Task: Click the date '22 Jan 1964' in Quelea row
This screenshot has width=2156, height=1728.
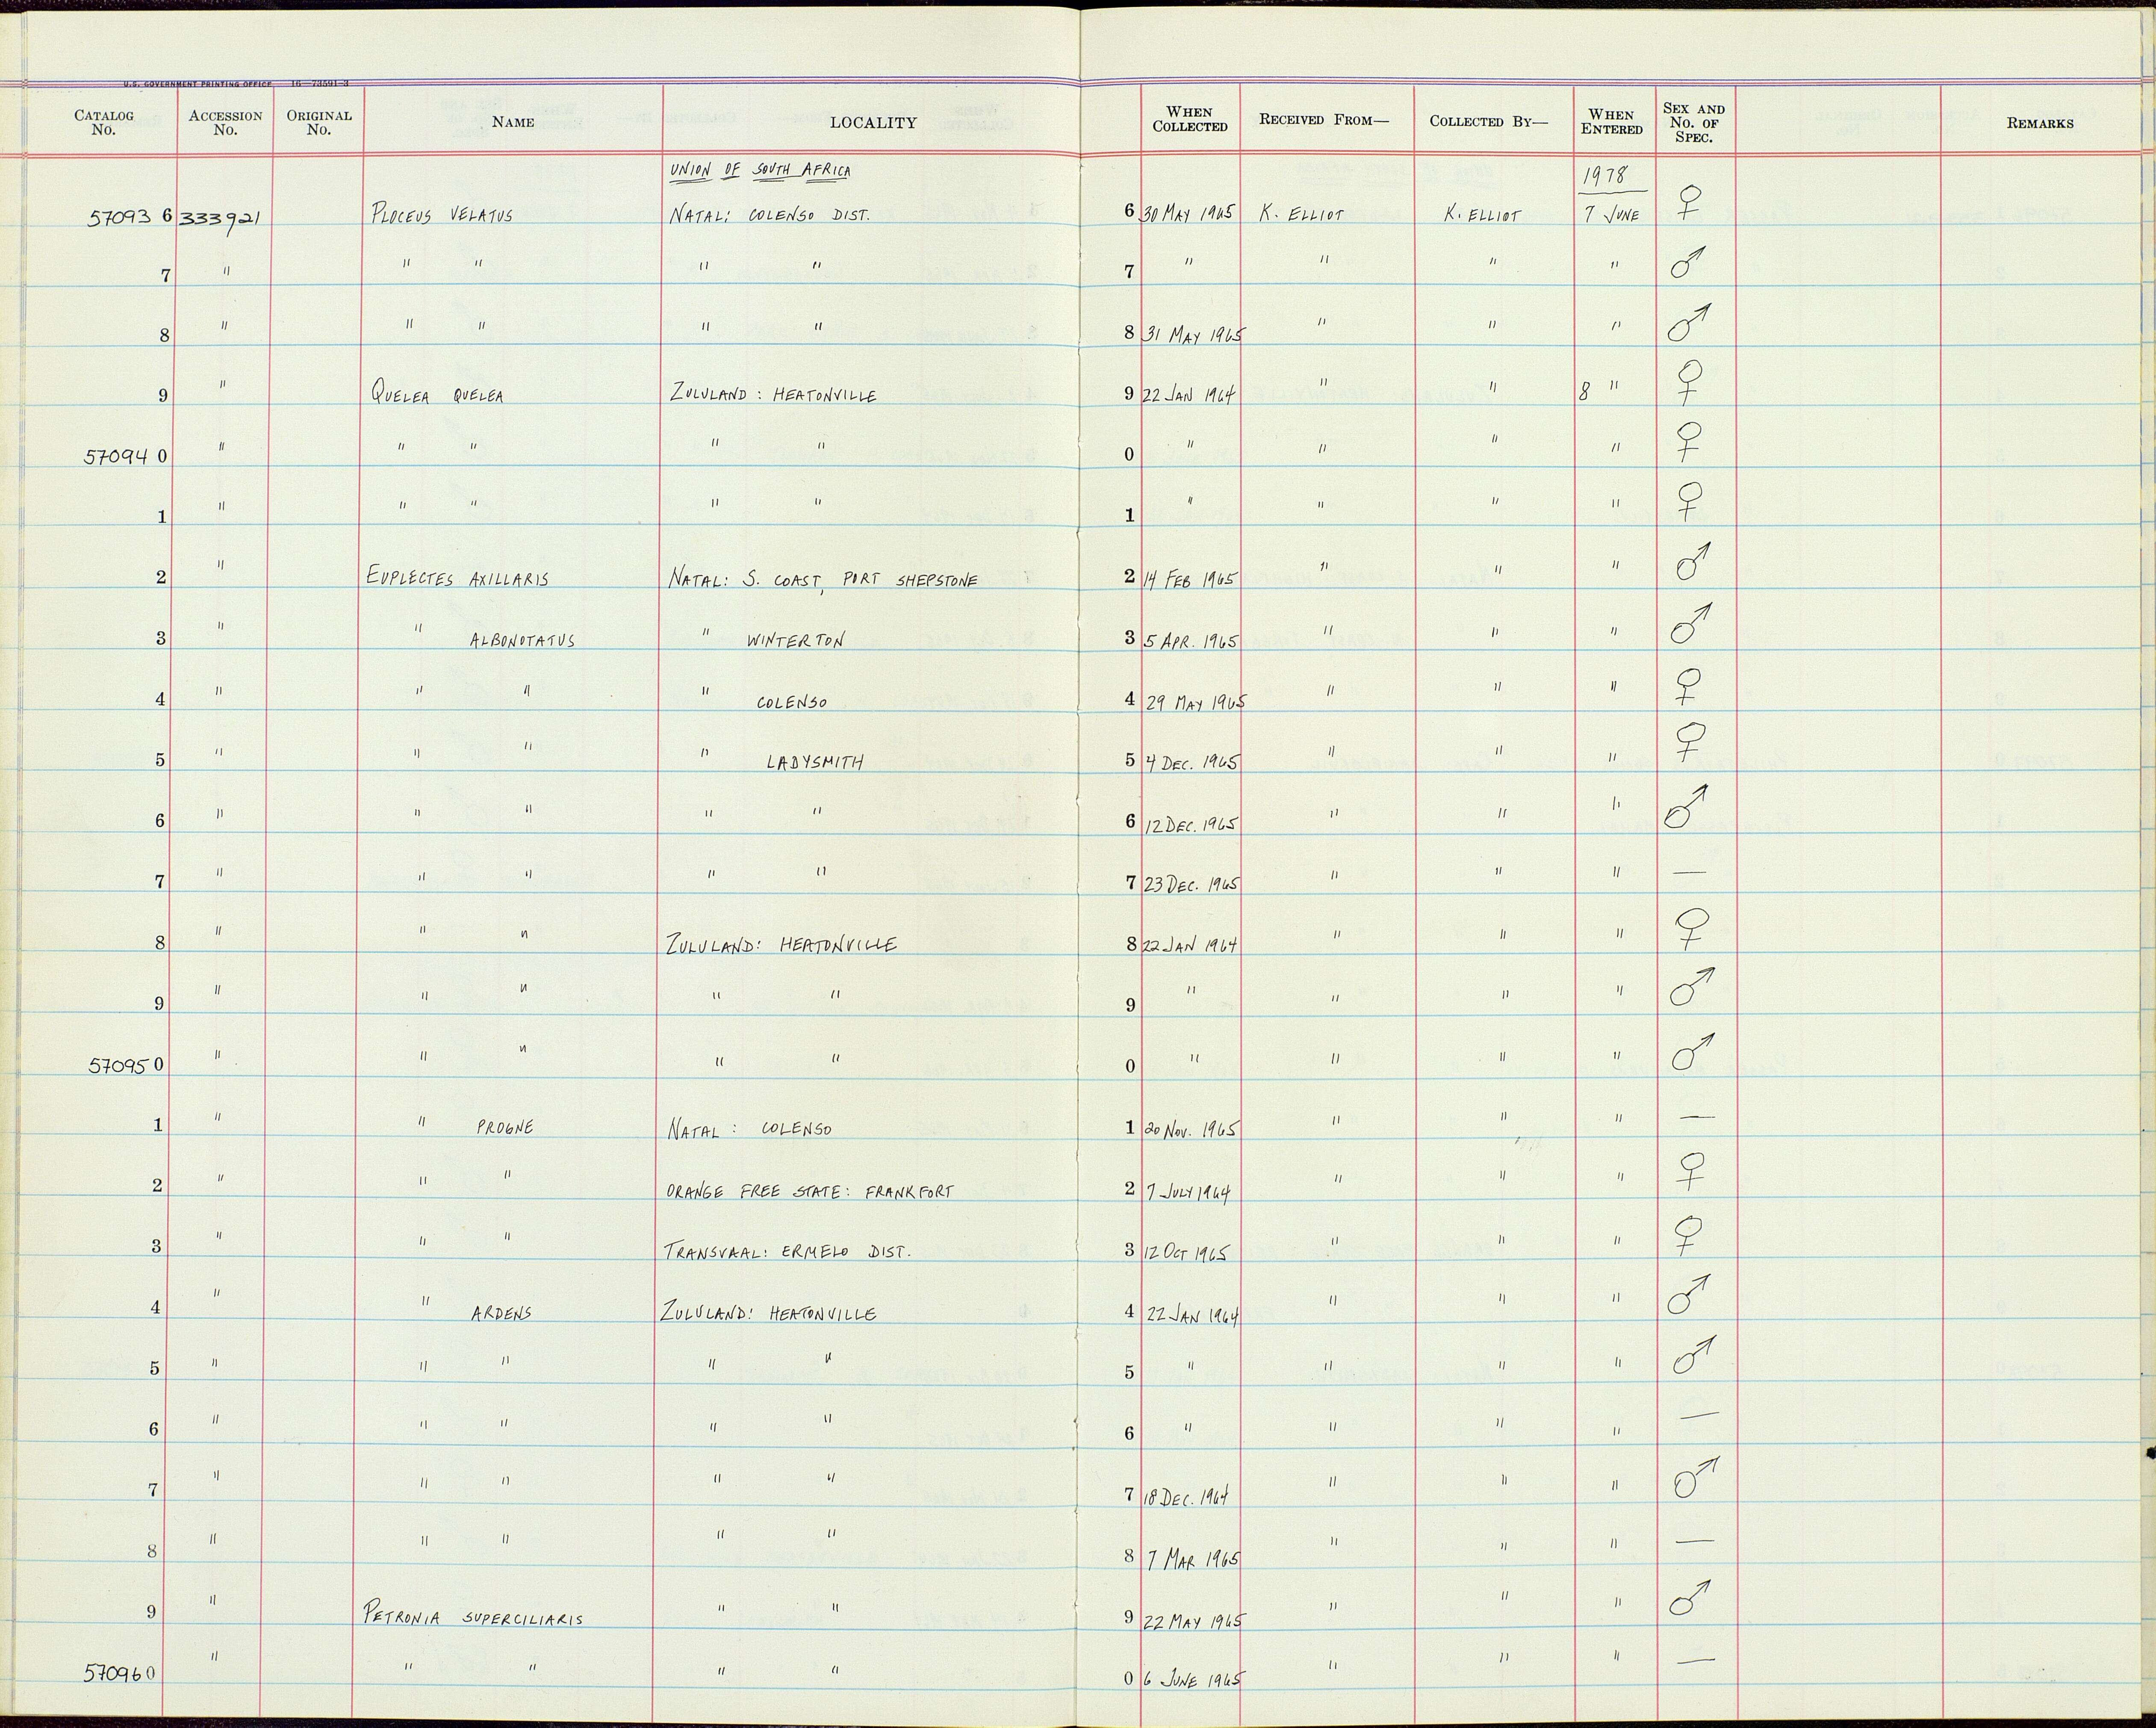Action: click(x=1189, y=395)
